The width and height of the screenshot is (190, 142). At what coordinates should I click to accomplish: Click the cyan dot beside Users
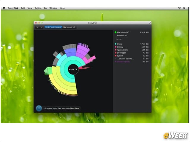click(x=115, y=44)
